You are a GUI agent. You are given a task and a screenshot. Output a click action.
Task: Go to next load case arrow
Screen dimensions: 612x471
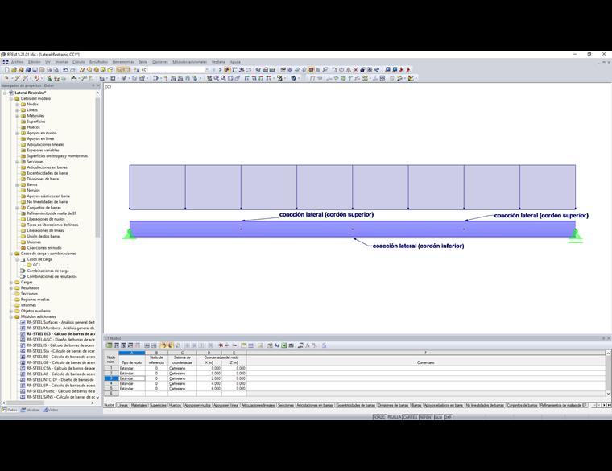[x=220, y=70]
